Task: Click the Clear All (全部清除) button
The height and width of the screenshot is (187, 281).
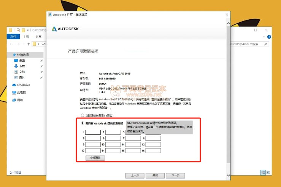Action: click(x=95, y=158)
